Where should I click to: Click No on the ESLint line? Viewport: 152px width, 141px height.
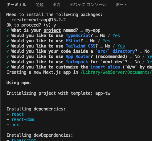[x=93, y=41]
